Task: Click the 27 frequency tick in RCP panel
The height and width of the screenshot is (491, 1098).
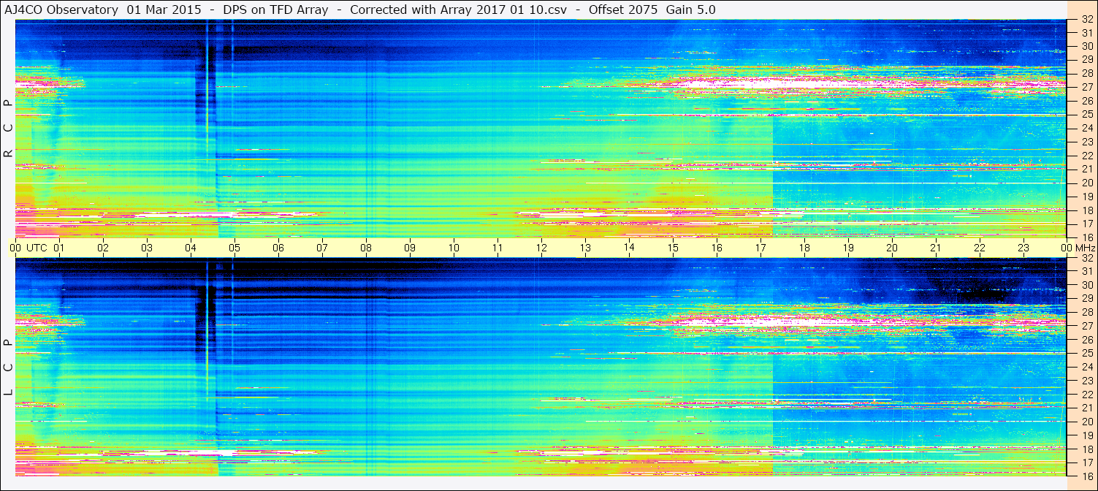Action: point(1086,87)
